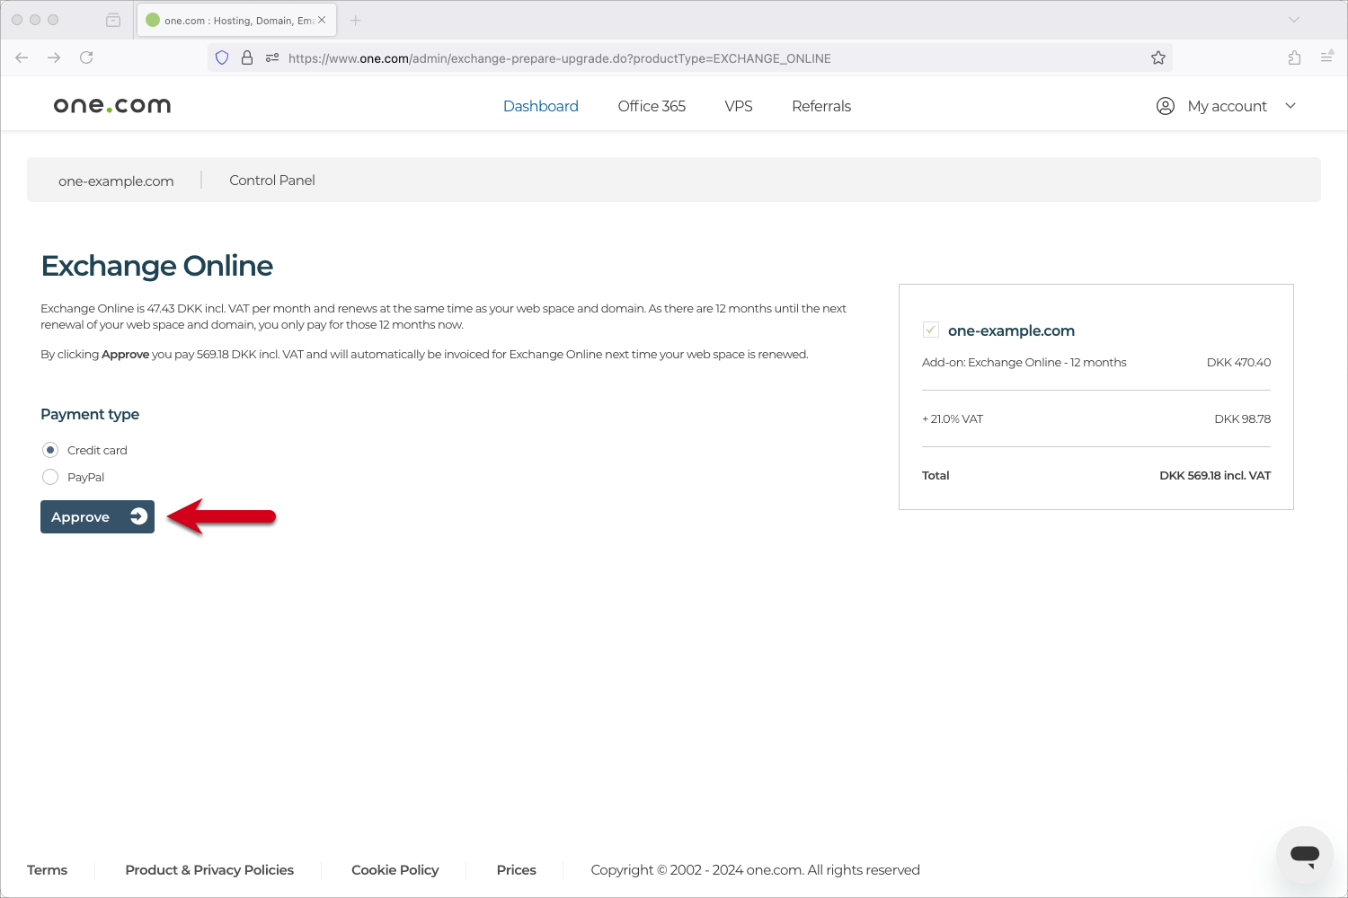The width and height of the screenshot is (1348, 898).
Task: Open the live chat bubble
Action: (x=1304, y=855)
